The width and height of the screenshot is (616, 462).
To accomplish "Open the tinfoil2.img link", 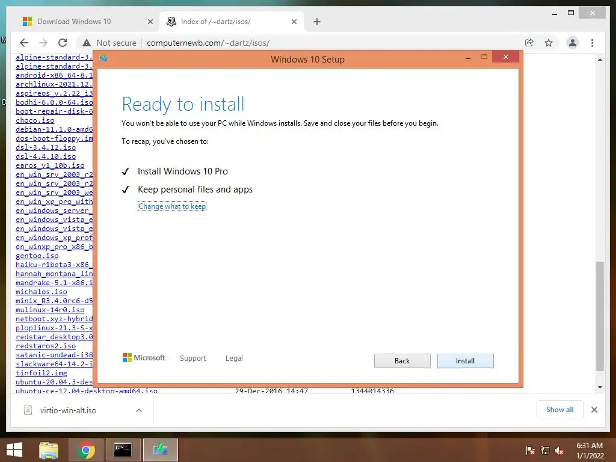I will click(x=42, y=373).
